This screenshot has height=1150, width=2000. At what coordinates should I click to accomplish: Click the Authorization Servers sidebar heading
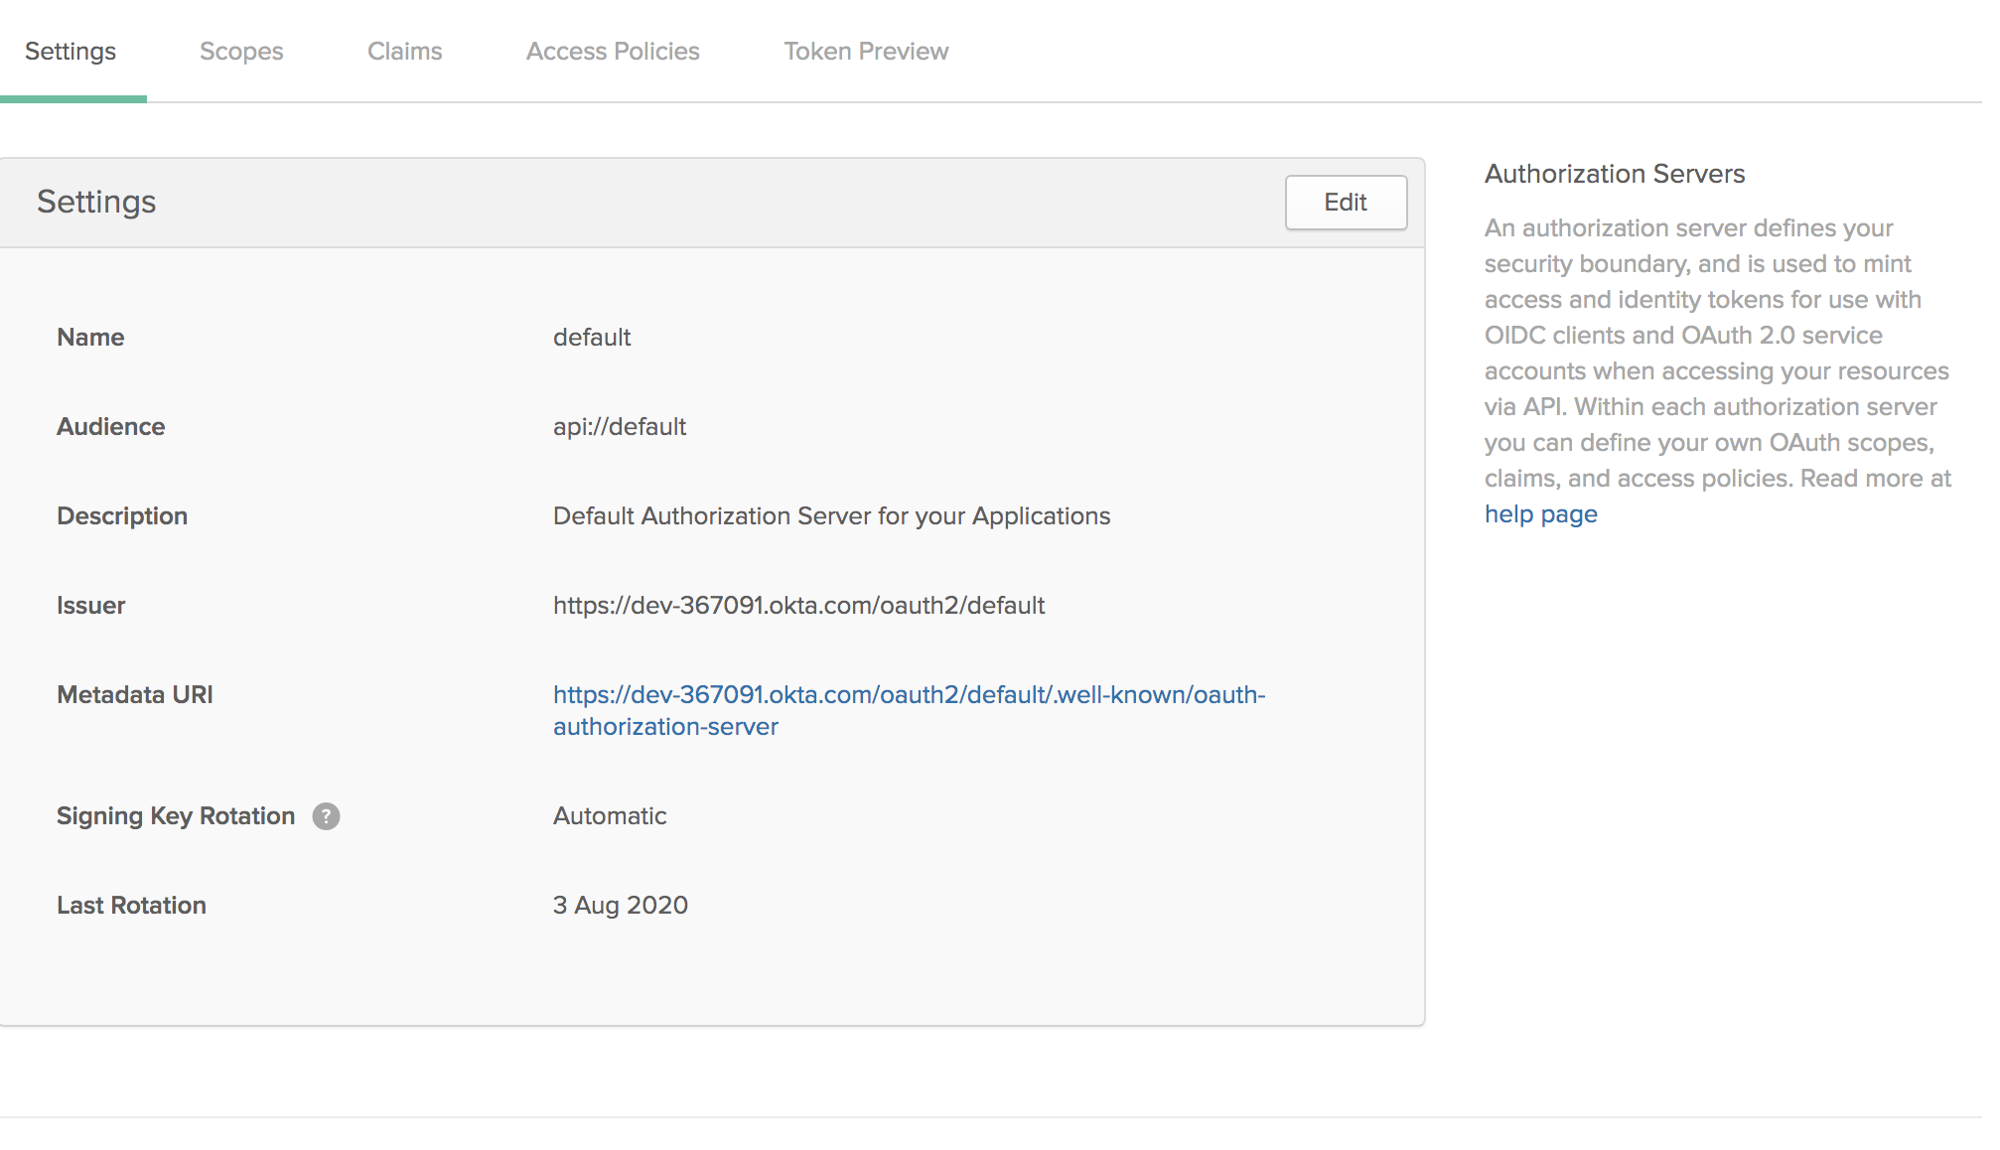point(1614,174)
